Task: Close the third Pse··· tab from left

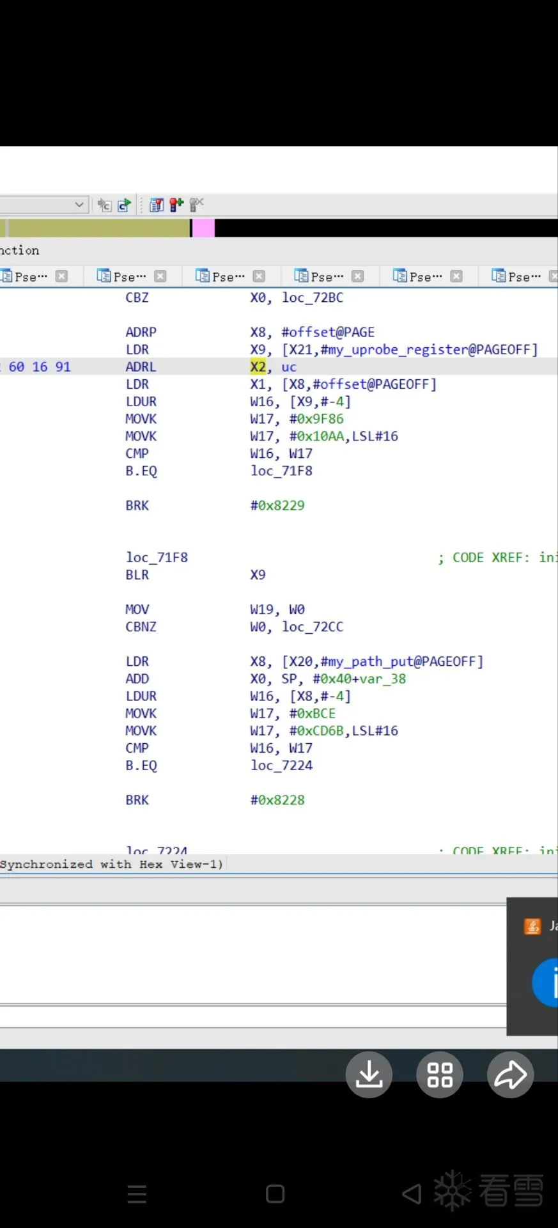Action: [259, 276]
